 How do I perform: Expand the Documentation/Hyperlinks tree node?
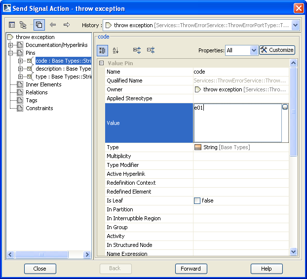[x=11, y=45]
